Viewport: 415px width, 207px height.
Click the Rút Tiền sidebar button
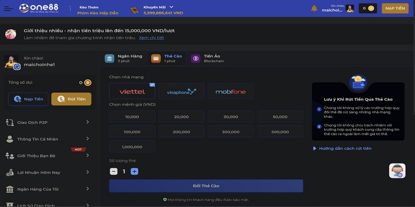(71, 99)
